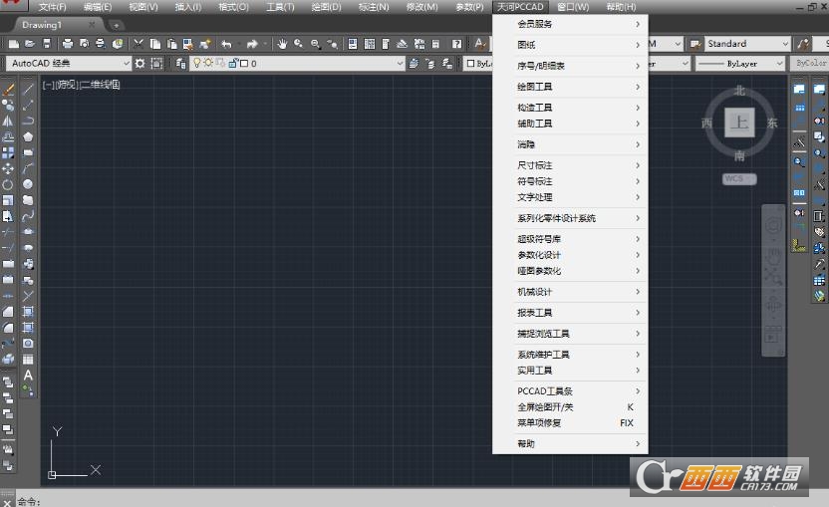Open the layer 0 dropdown list
The width and height of the screenshot is (829, 507).
point(297,64)
